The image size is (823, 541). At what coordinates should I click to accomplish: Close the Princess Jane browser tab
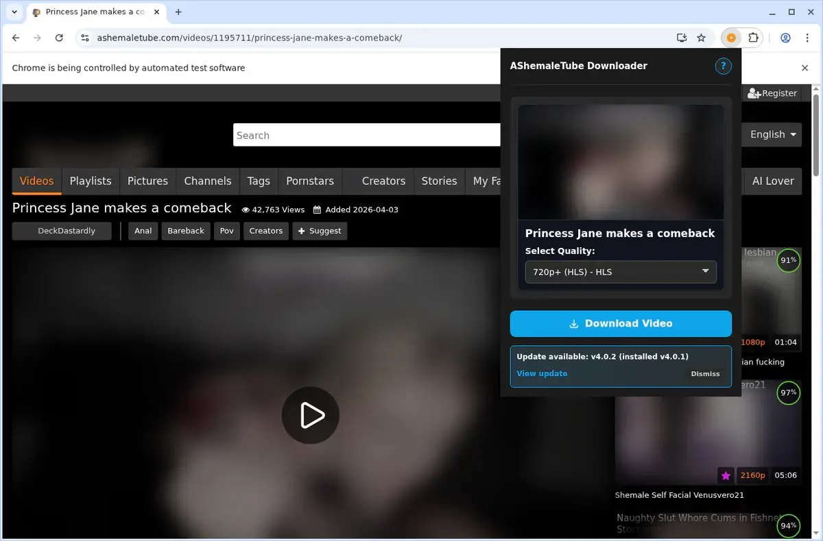pos(155,12)
